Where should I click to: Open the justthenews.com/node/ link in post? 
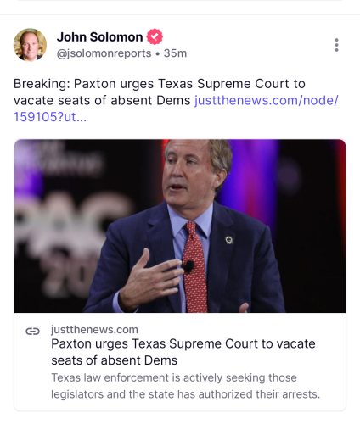coord(266,100)
